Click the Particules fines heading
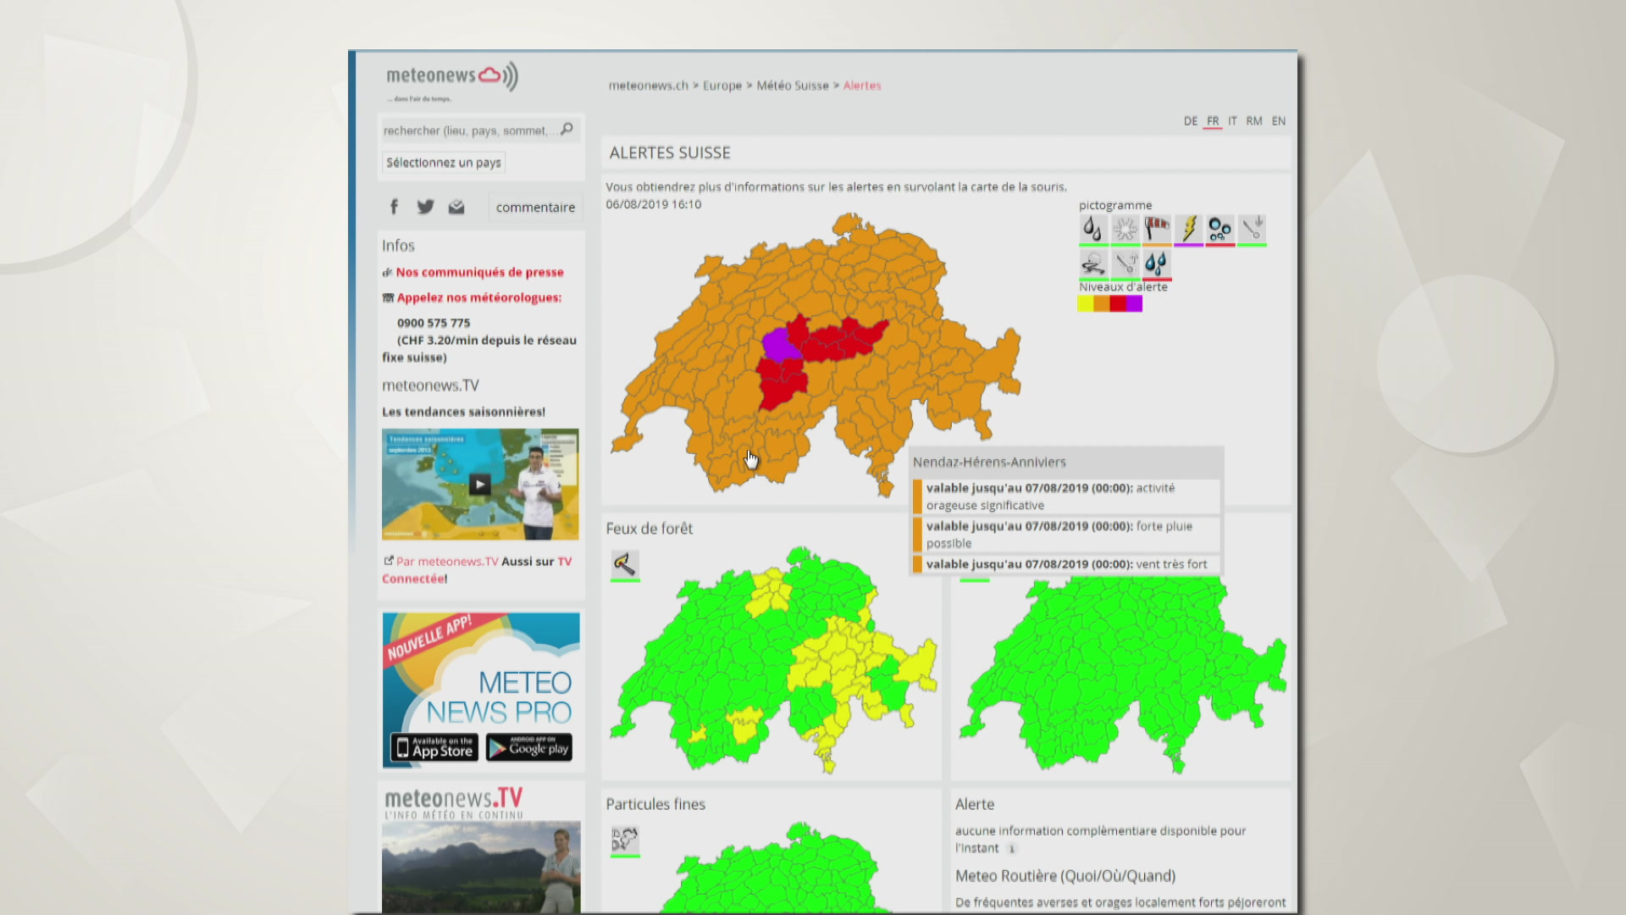This screenshot has width=1626, height=915. pos(655,804)
